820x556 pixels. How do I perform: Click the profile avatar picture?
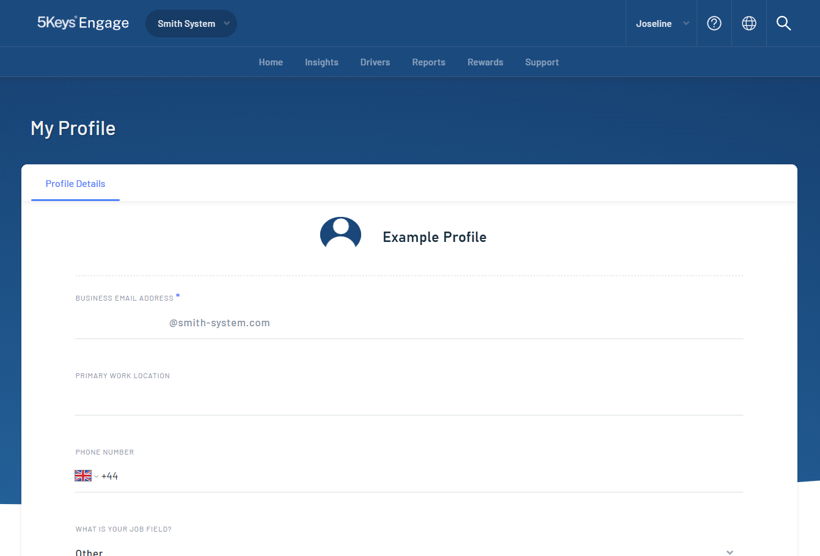340,236
